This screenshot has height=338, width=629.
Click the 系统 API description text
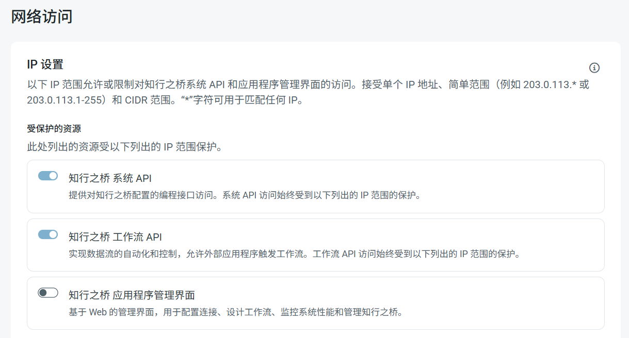tap(245, 196)
